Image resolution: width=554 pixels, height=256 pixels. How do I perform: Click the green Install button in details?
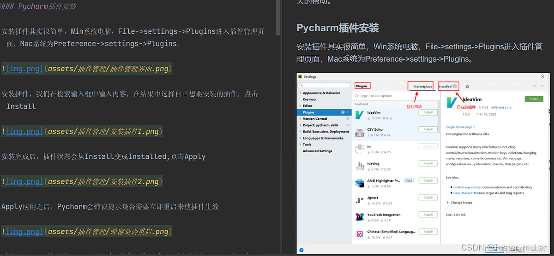[534, 99]
